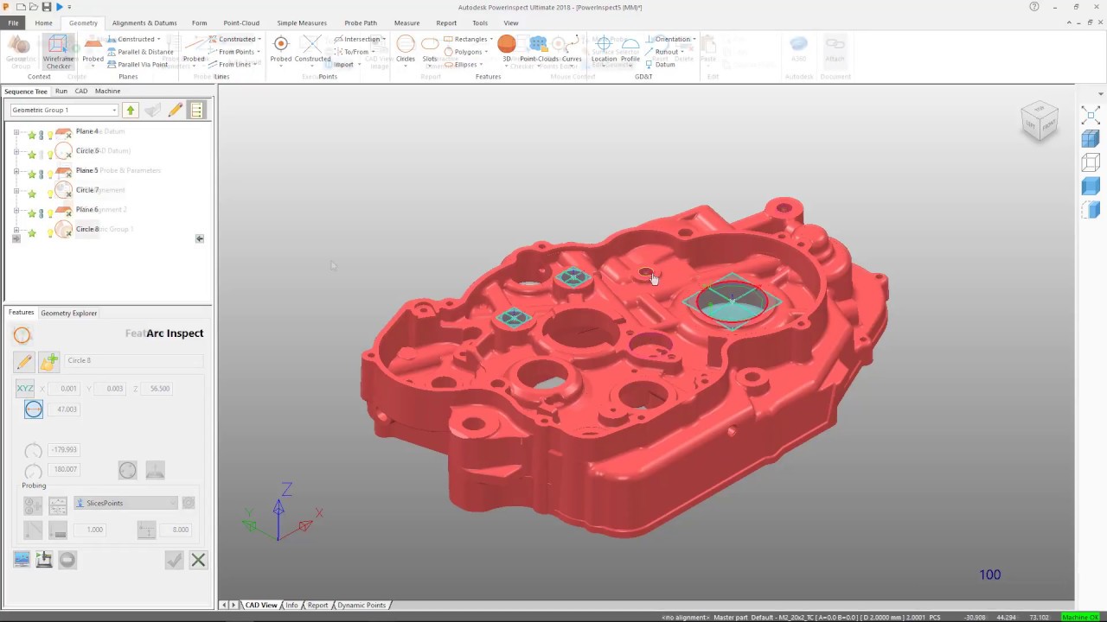
Task: Open the Runout GD&T dropdown
Action: 665,52
